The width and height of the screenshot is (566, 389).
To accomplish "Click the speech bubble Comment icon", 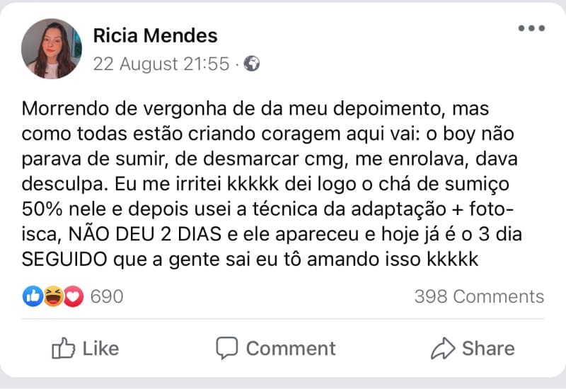I will point(226,348).
